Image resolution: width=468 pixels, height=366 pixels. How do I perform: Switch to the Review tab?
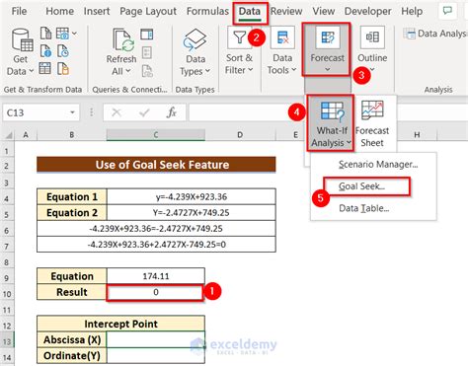tap(286, 11)
